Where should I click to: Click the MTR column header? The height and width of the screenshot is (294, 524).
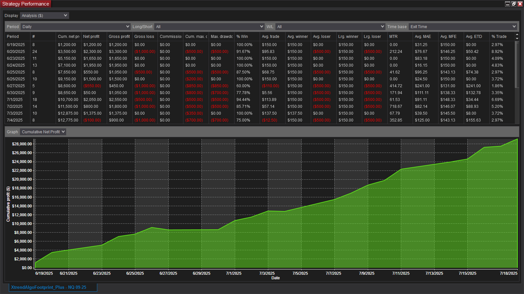(x=401, y=36)
